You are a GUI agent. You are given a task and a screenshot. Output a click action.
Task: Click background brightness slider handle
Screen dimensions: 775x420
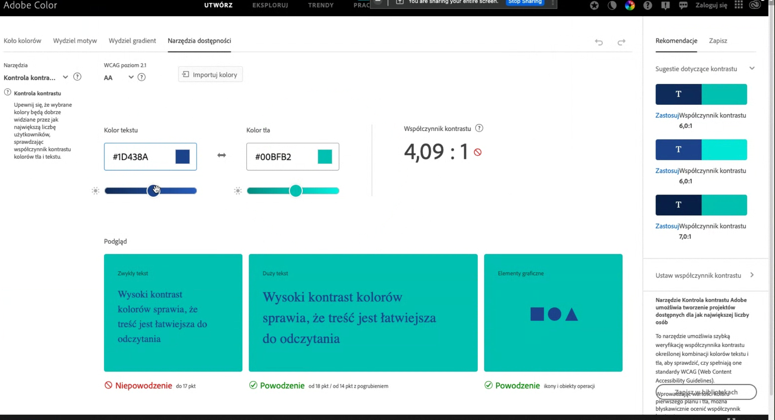click(x=296, y=190)
